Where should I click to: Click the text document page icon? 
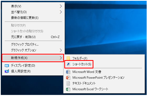(68, 83)
